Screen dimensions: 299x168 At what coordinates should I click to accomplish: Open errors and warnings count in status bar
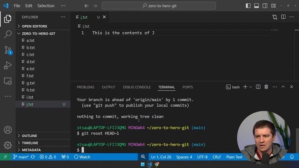click(x=48, y=157)
